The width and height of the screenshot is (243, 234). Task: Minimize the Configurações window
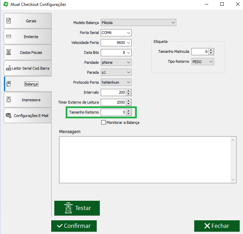[x=207, y=4]
